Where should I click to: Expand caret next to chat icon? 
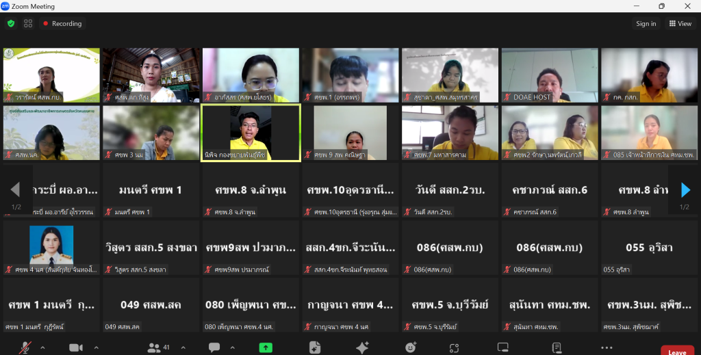(x=233, y=347)
